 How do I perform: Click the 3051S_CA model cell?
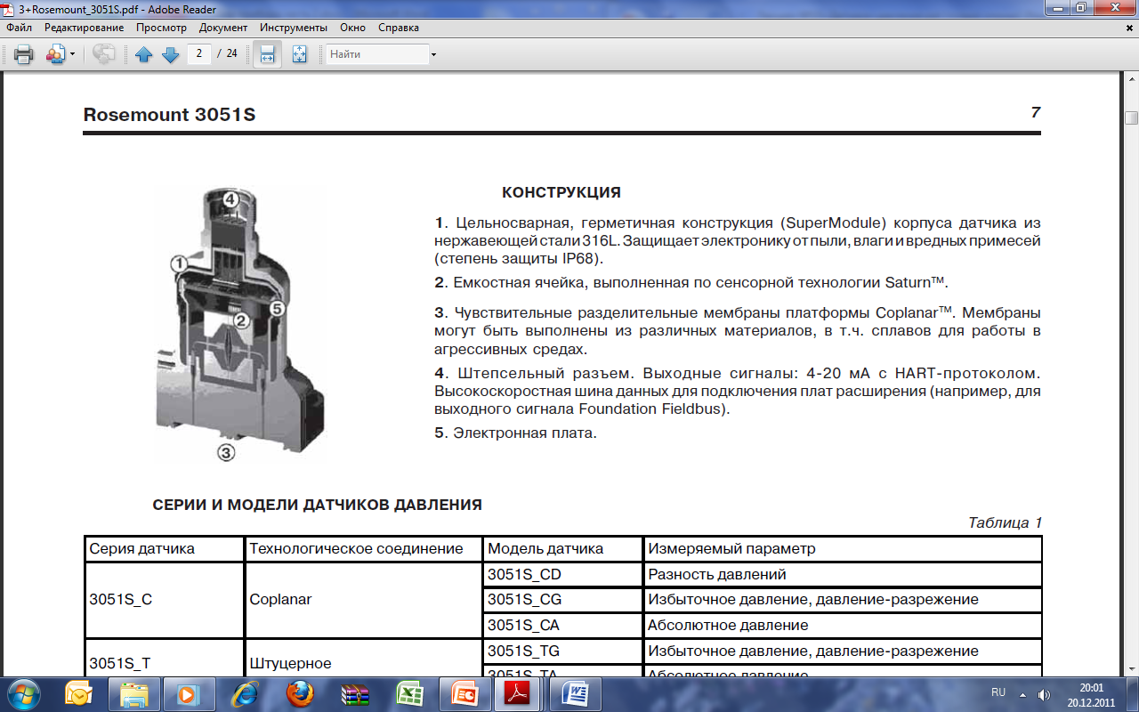(x=562, y=626)
